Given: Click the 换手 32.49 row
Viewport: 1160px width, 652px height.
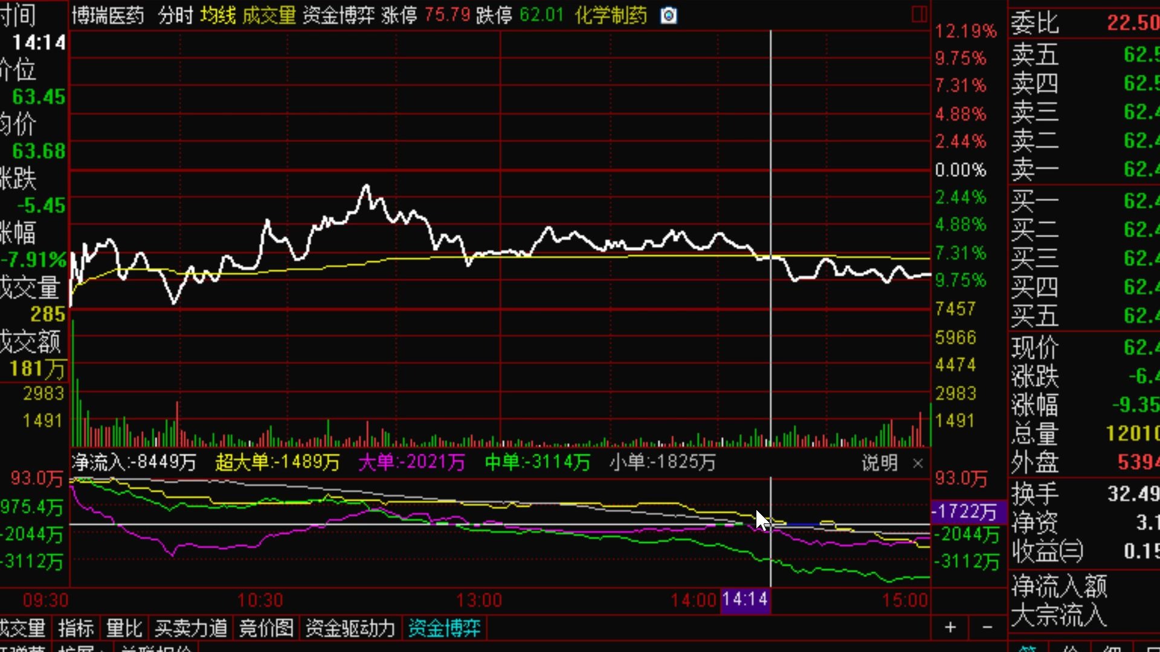Looking at the screenshot, I should pyautogui.click(x=1084, y=494).
